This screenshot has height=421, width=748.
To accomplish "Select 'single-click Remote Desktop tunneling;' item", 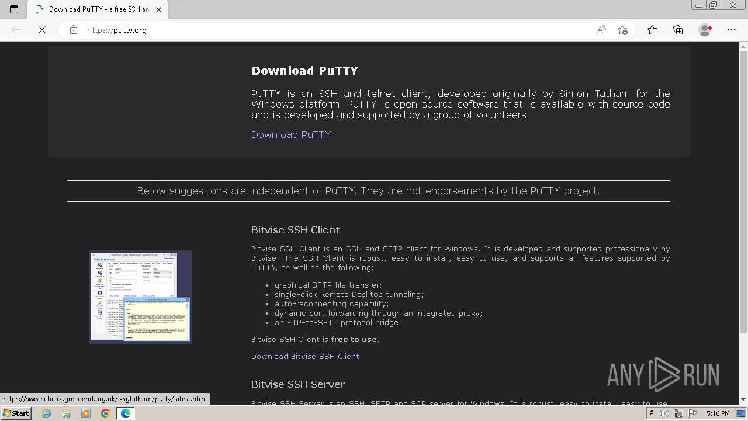I will point(349,295).
